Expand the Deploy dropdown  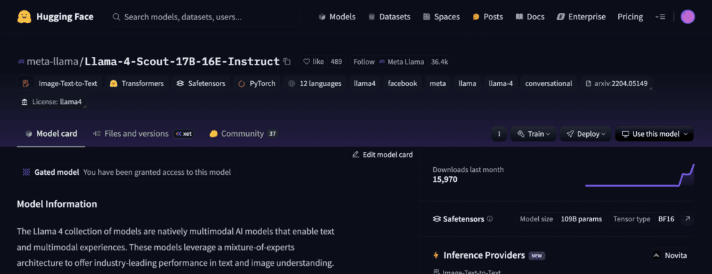tap(585, 134)
